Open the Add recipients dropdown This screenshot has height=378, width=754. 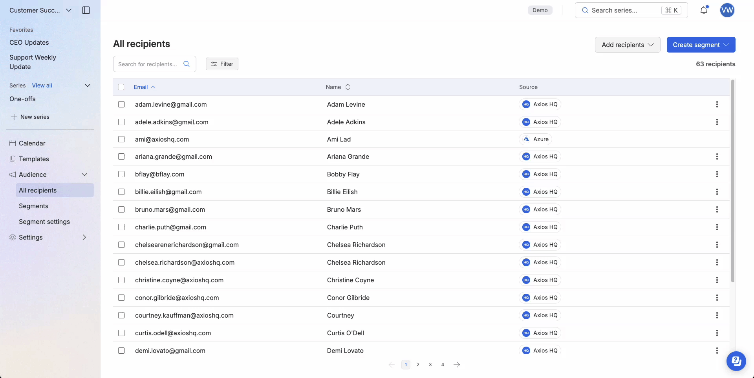[628, 45]
